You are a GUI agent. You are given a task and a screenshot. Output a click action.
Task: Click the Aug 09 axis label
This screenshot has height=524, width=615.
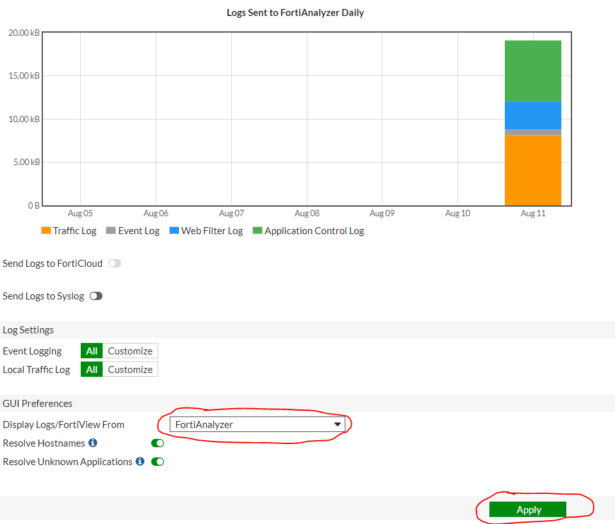click(382, 214)
